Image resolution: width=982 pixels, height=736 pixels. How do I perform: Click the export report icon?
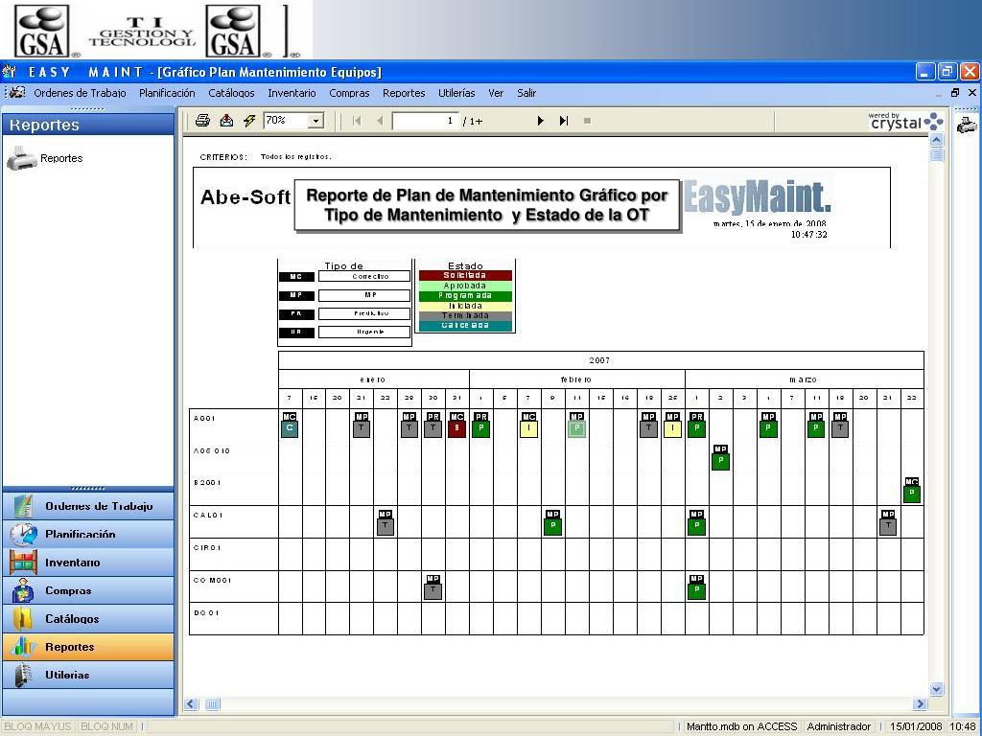[226, 121]
